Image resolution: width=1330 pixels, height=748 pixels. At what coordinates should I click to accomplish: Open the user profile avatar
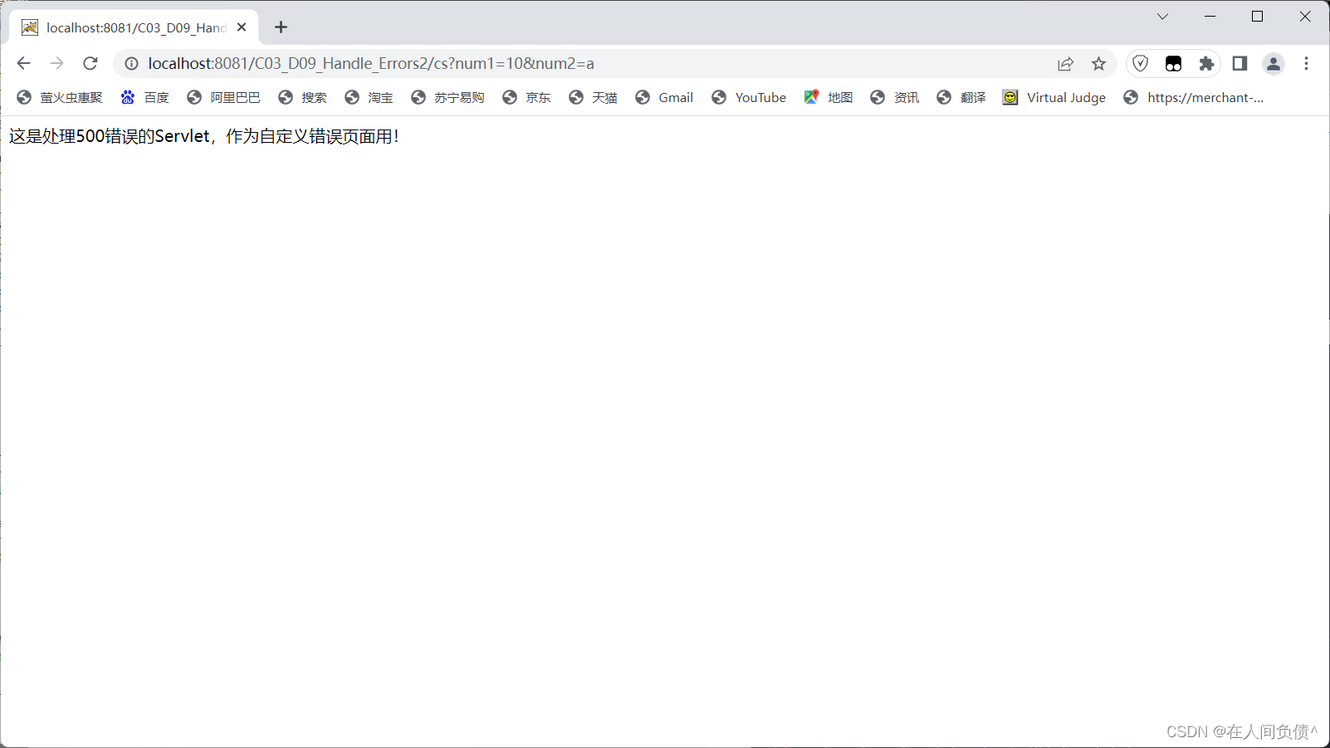(1274, 63)
